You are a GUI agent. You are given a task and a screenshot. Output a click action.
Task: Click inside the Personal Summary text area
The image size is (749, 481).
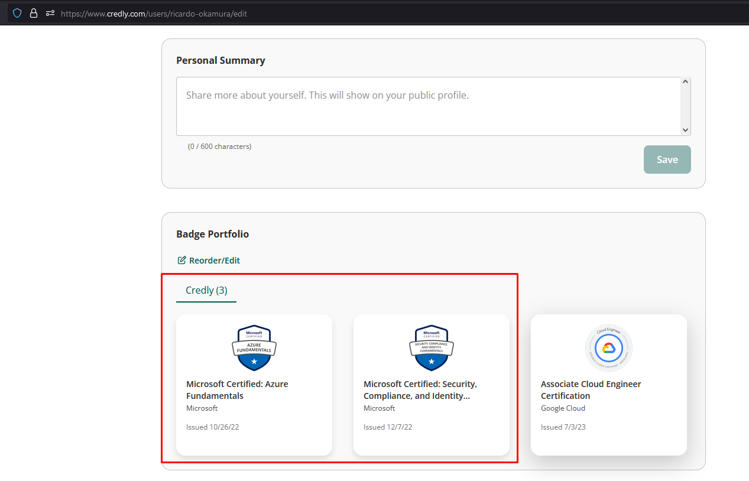(429, 106)
